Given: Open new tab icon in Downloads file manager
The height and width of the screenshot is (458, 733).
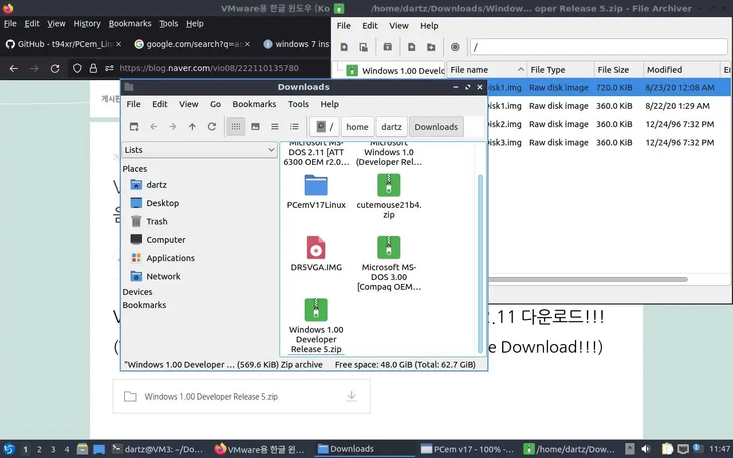Looking at the screenshot, I should click(134, 127).
